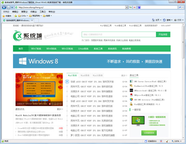Click the padlock Win8激活工具 icon
Viewport: 186px width, 144px height.
[131, 104]
